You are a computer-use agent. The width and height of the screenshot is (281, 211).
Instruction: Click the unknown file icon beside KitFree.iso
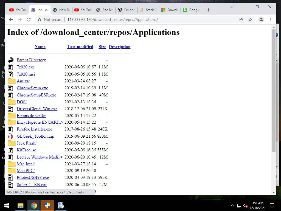point(10,150)
